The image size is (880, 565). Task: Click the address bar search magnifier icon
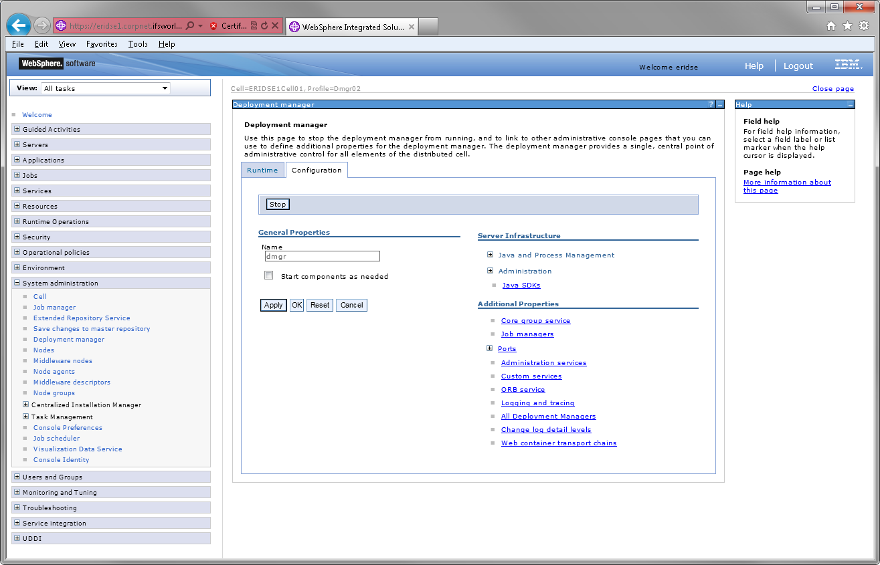click(190, 26)
